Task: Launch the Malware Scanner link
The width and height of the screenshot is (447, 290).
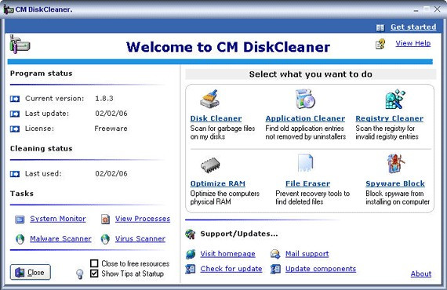Action: 60,239
